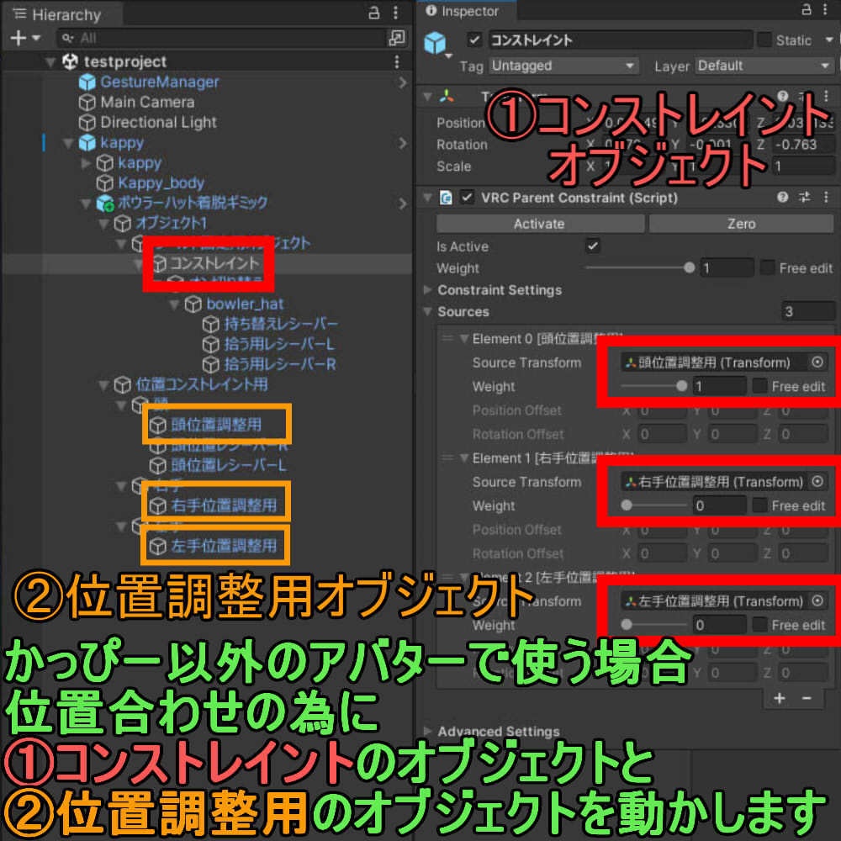841x841 pixels.
Task: Open the object picker for 頭位置調整用 Source Transform
Action: (816, 362)
